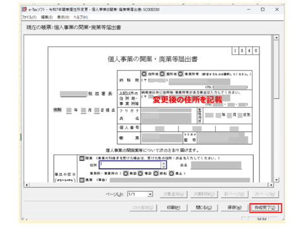The width and height of the screenshot is (299, 229).
Task: Click the e-Tax software icon in title bar
Action: click(25, 9)
